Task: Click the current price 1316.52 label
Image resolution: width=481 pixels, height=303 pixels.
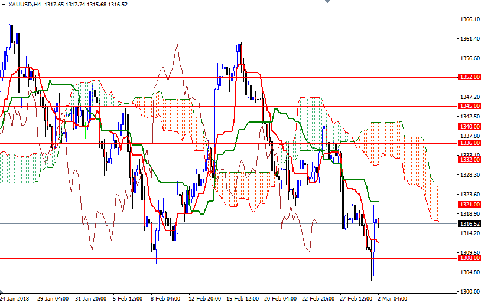Action: tap(469, 224)
